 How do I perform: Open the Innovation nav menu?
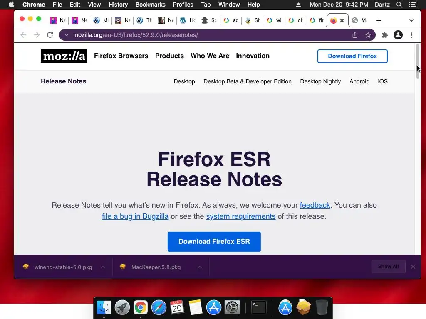[253, 56]
